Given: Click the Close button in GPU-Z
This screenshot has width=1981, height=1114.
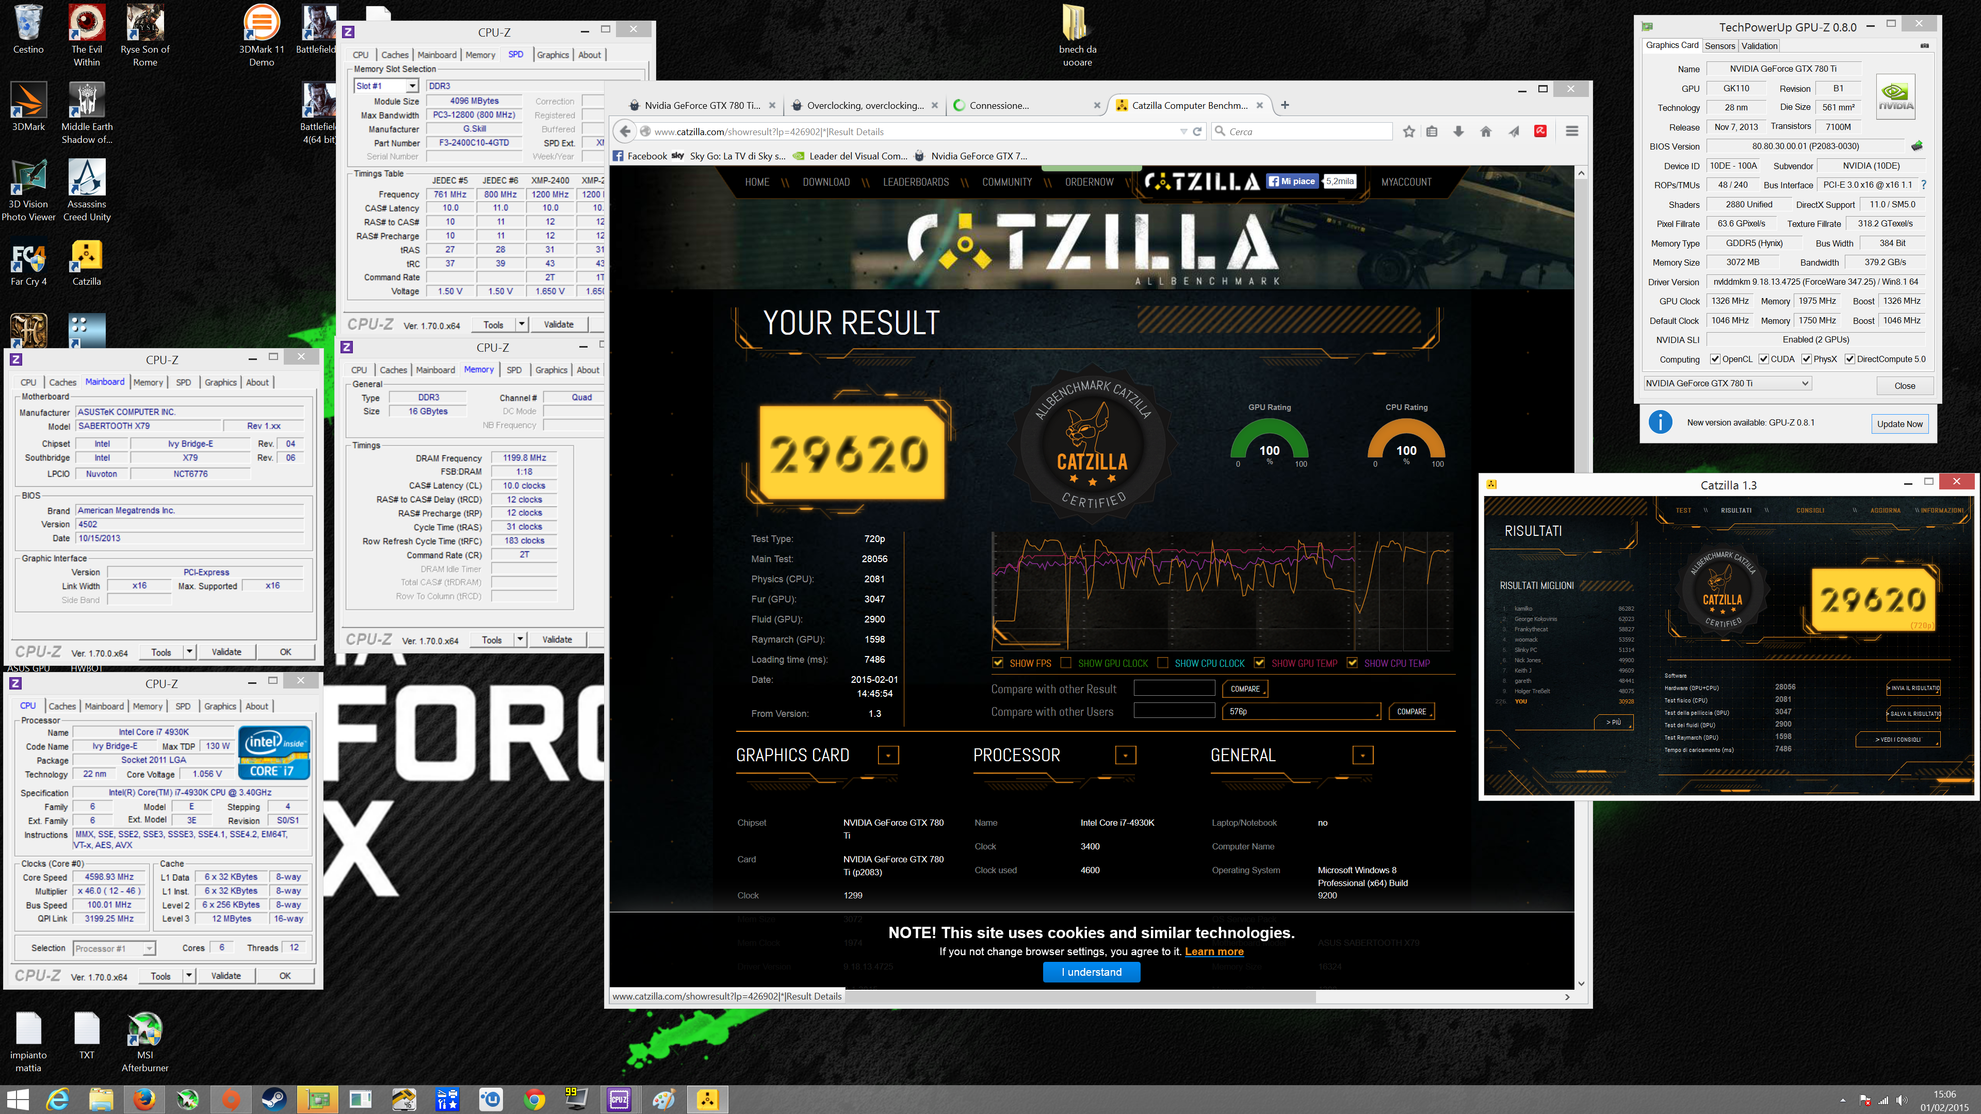Looking at the screenshot, I should (1904, 386).
